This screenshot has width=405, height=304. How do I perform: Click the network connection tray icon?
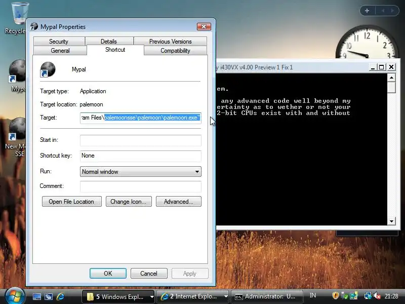click(x=368, y=295)
